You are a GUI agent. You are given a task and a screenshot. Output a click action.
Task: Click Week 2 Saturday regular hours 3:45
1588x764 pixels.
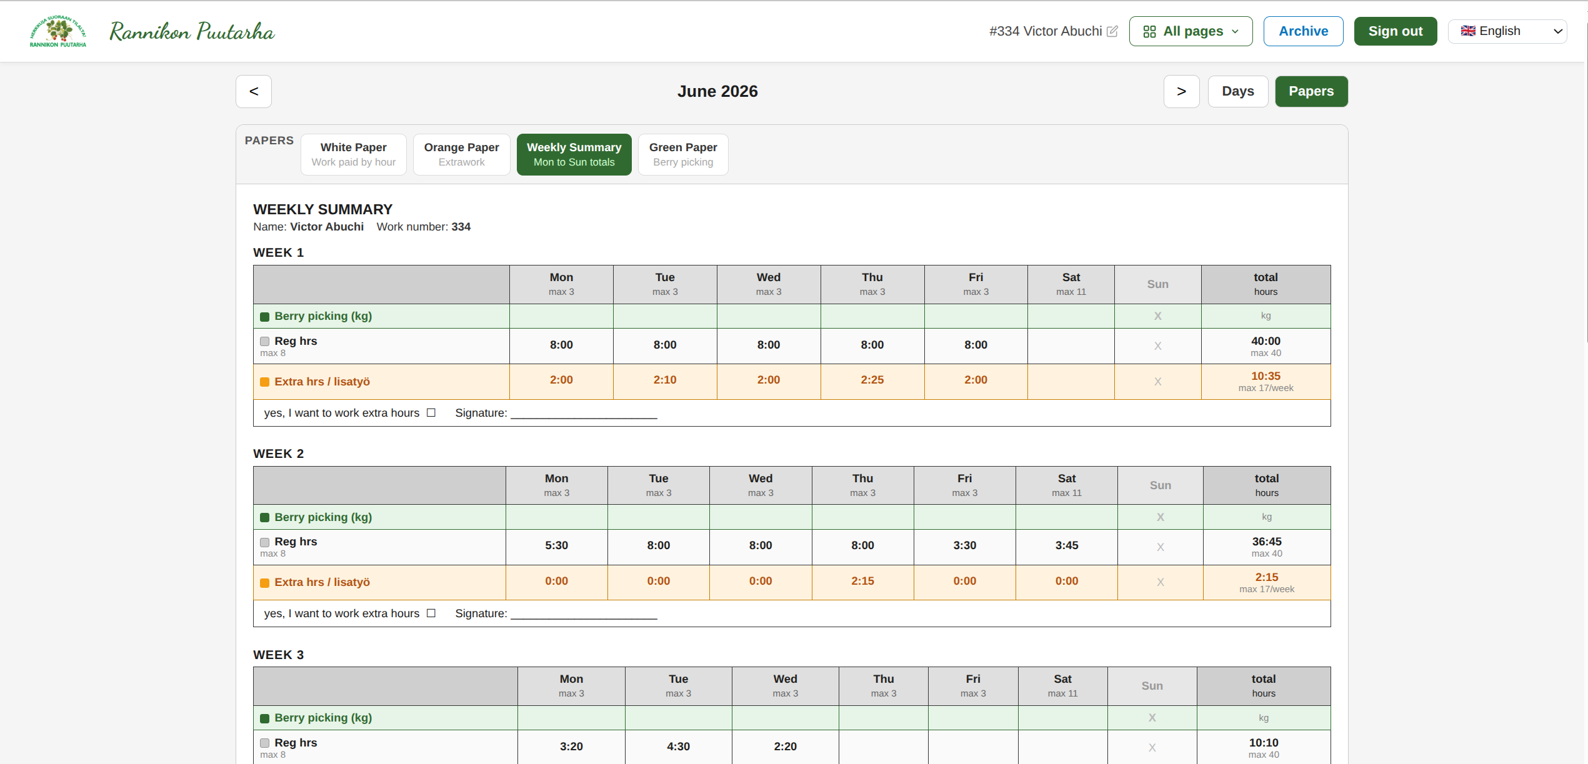[x=1066, y=545]
